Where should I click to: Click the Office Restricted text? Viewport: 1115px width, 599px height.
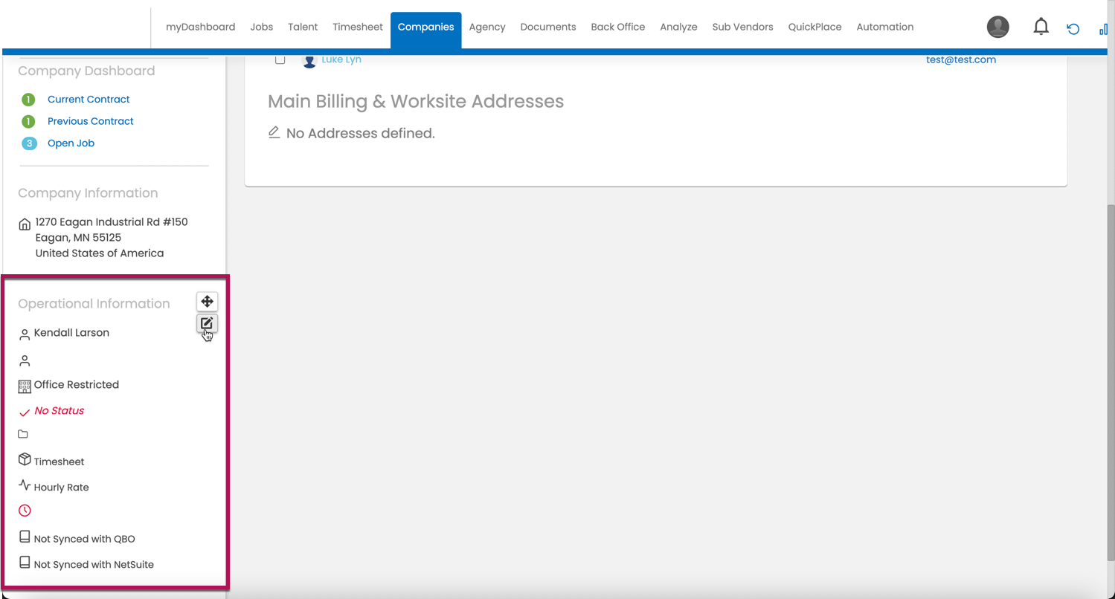tap(77, 385)
